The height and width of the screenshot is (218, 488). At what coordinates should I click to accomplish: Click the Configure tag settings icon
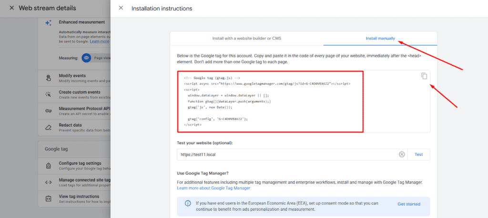tap(48, 166)
